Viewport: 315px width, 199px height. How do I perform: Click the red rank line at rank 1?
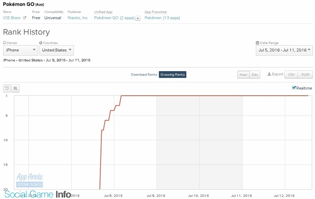click(x=215, y=96)
